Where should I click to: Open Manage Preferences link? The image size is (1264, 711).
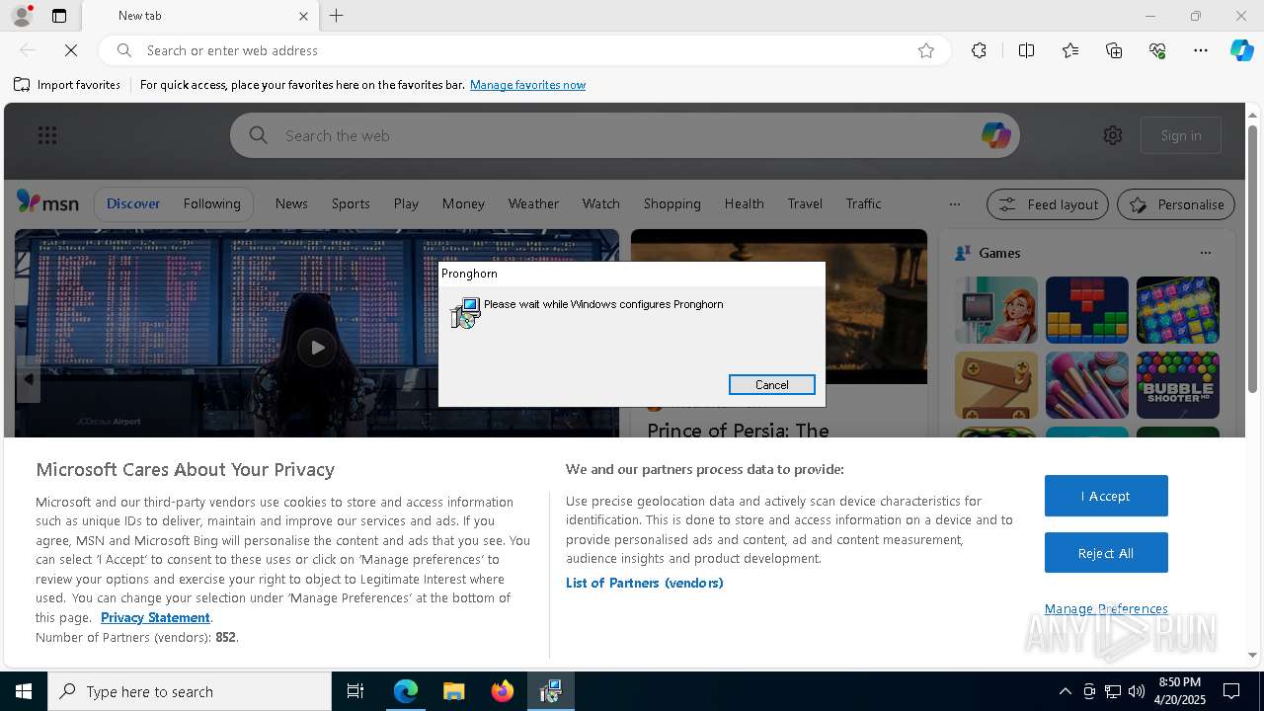pos(1106,608)
